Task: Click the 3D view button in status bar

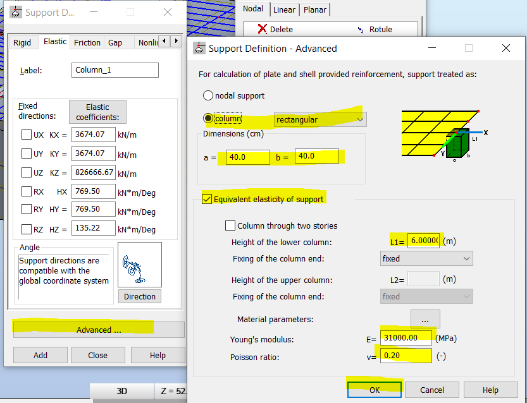Action: 121,391
